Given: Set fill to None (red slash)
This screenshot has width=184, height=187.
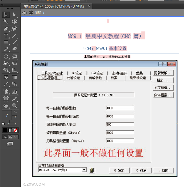Looking at the screenshot, I should pyautogui.click(x=15, y=130).
